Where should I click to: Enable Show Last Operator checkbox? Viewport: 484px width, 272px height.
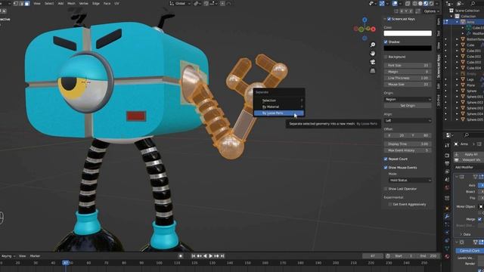click(386, 189)
